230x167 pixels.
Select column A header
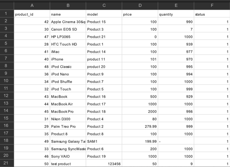coord(32,6)
